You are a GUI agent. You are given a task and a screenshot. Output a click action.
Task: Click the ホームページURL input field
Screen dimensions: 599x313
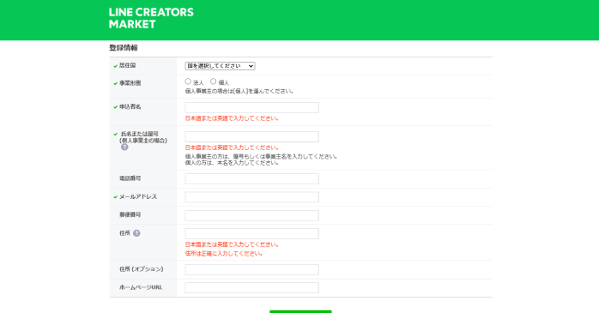tap(251, 288)
